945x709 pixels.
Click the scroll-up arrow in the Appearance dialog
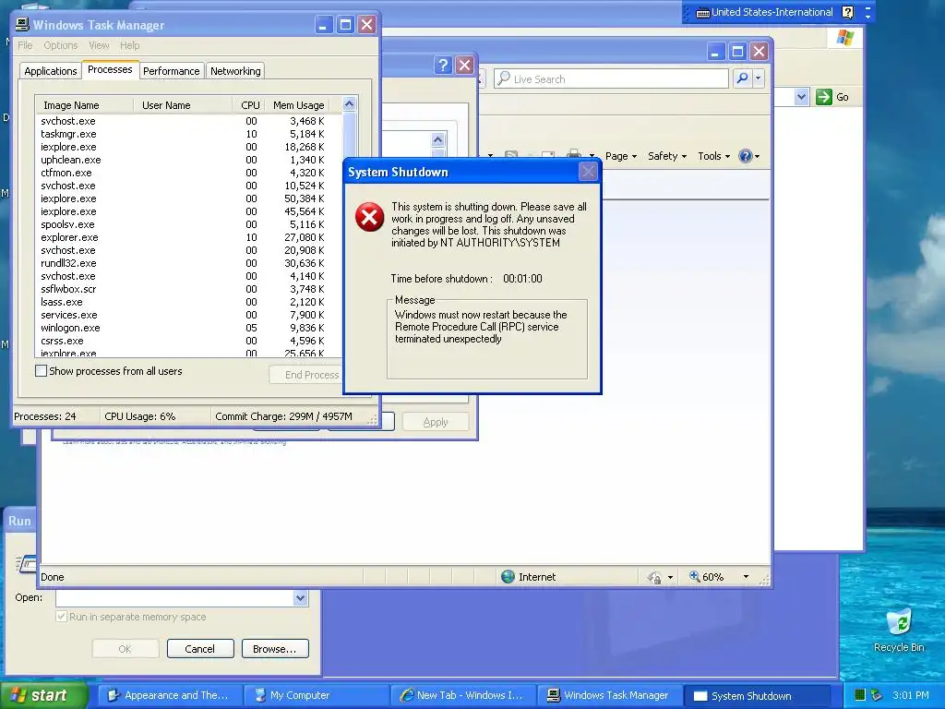[x=438, y=140]
